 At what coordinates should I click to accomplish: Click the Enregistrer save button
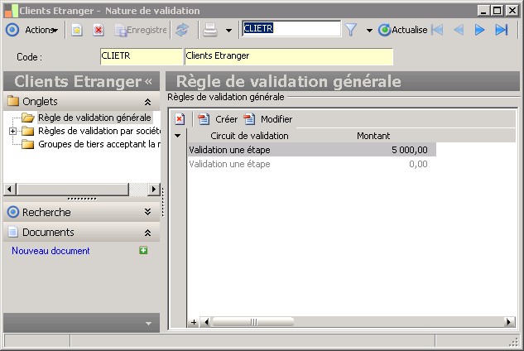(141, 30)
